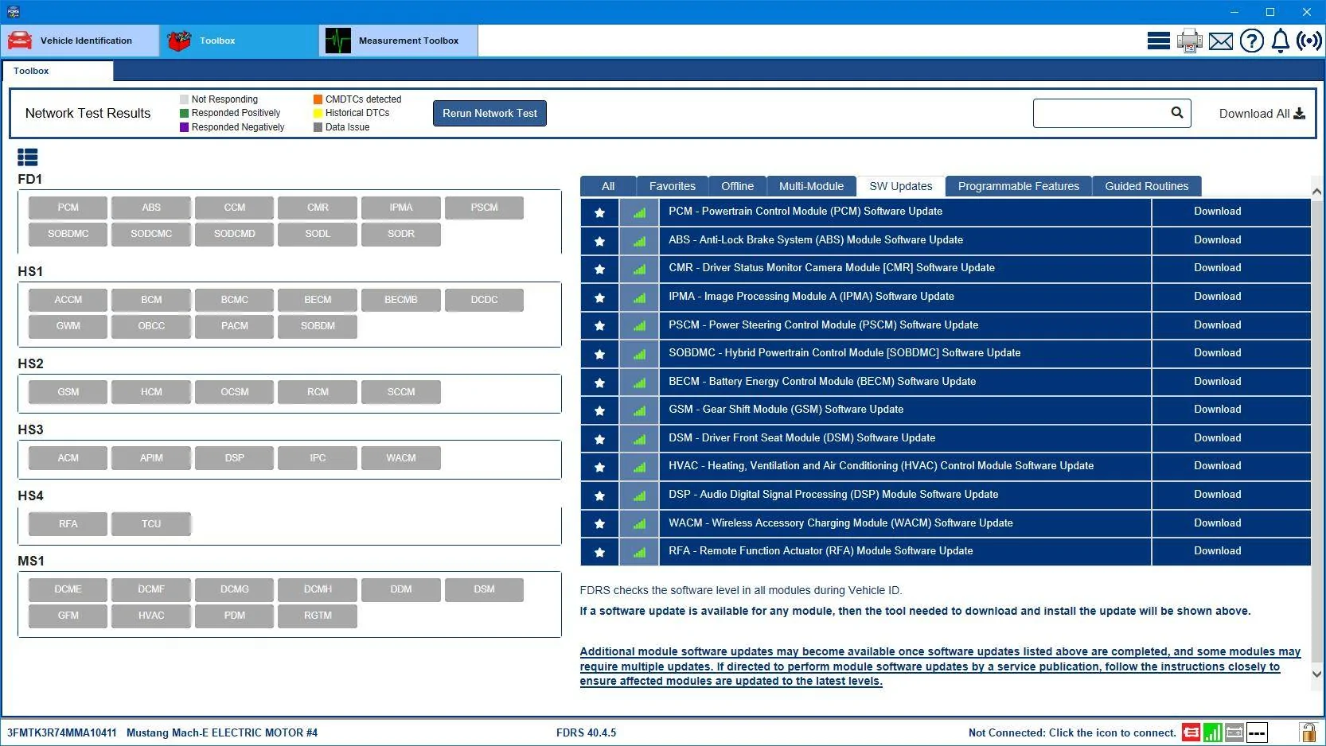The image size is (1326, 746).
Task: Click the Vehicle Identification red car icon
Action: pyautogui.click(x=20, y=41)
